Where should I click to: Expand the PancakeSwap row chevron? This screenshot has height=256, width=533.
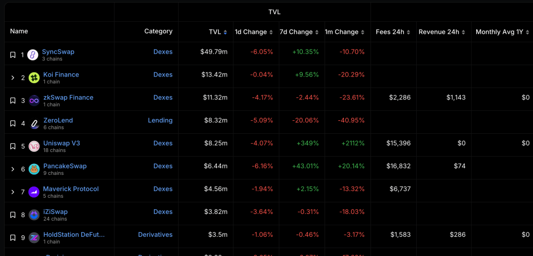click(13, 169)
